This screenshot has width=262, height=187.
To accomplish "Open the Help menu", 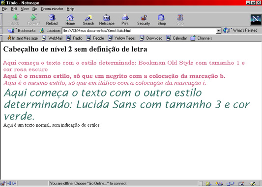I will (x=70, y=9).
